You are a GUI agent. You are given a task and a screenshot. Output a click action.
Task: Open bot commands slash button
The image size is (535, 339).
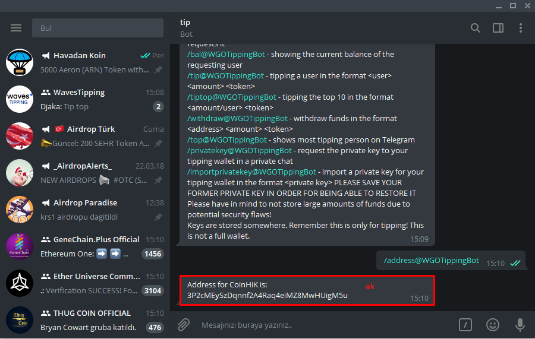(x=465, y=325)
